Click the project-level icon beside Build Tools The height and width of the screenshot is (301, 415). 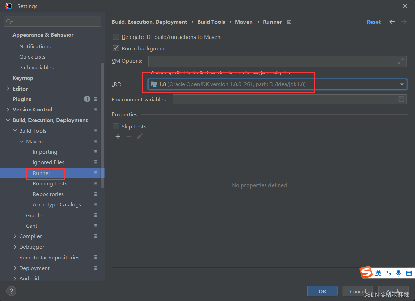[x=96, y=131]
